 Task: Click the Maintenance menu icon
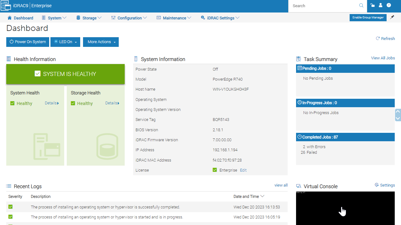[159, 18]
